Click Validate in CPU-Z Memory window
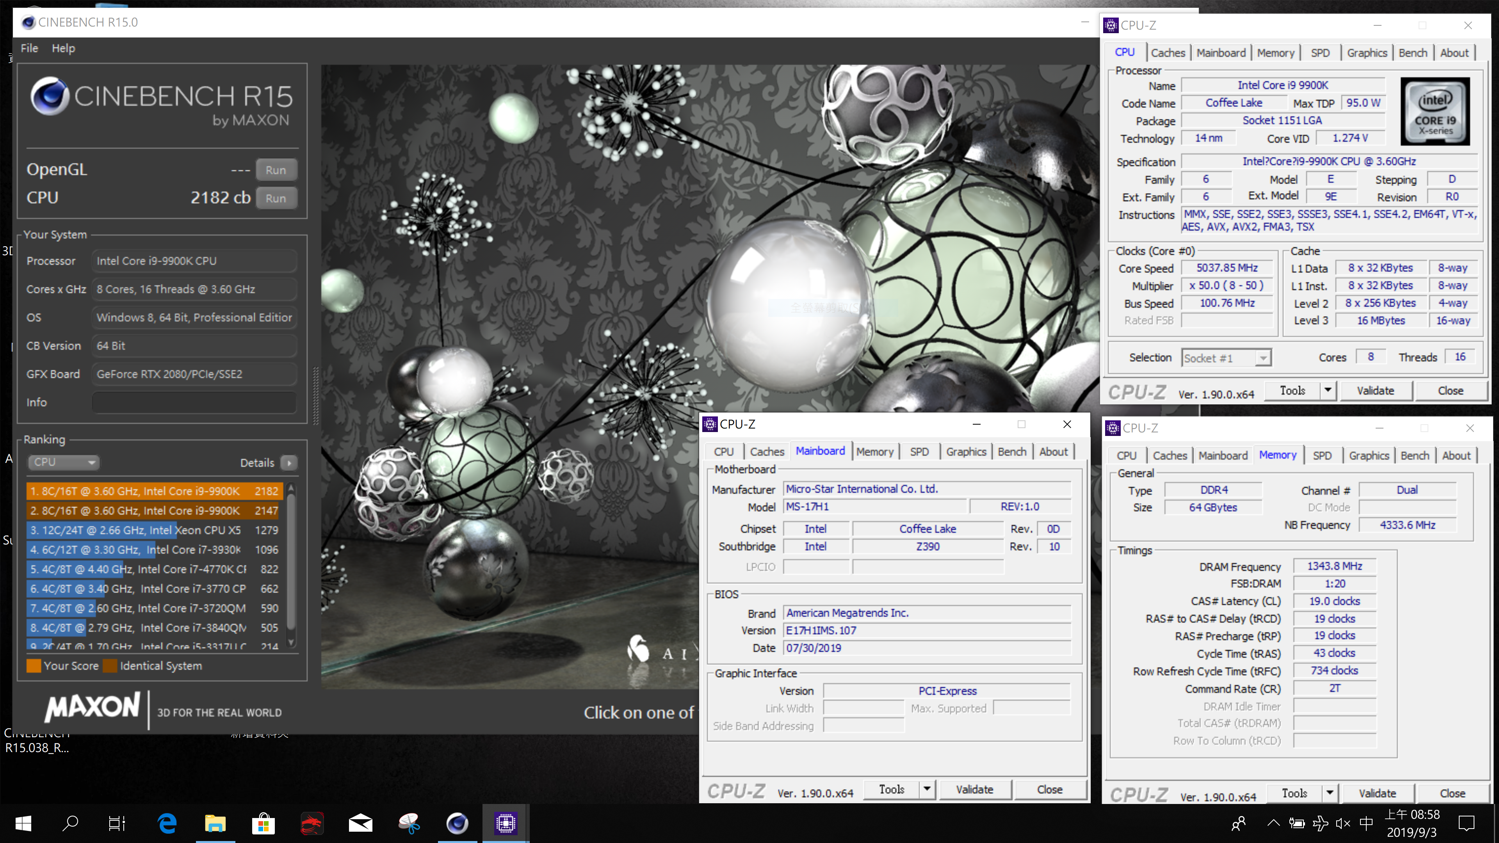This screenshot has width=1499, height=843. [x=1377, y=793]
